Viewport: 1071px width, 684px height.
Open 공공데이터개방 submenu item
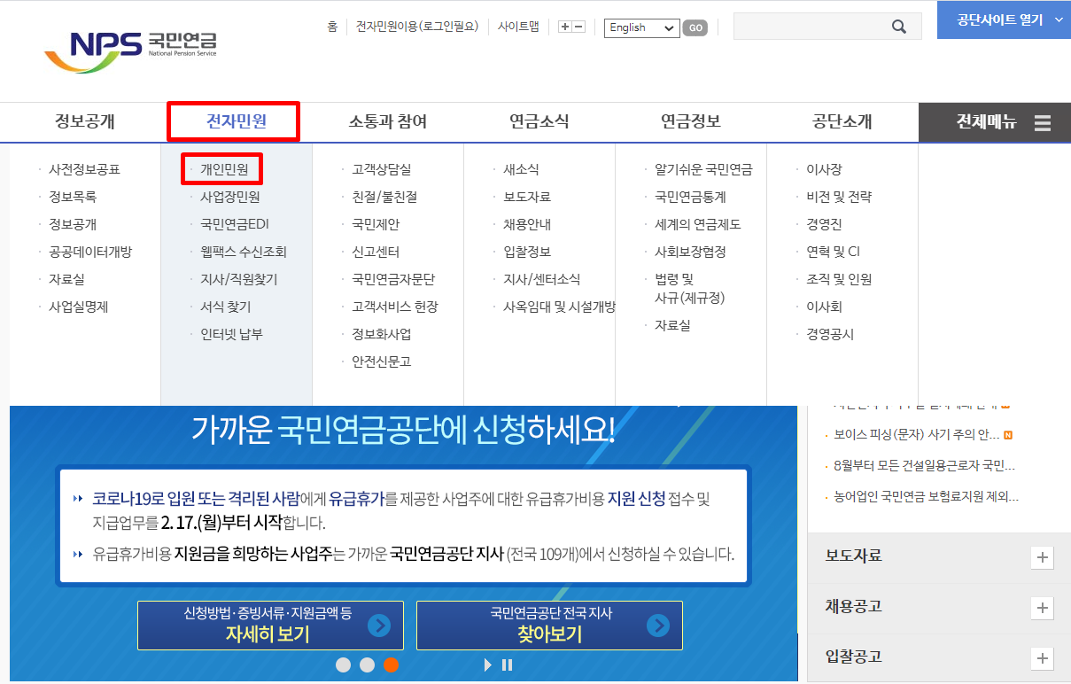90,252
